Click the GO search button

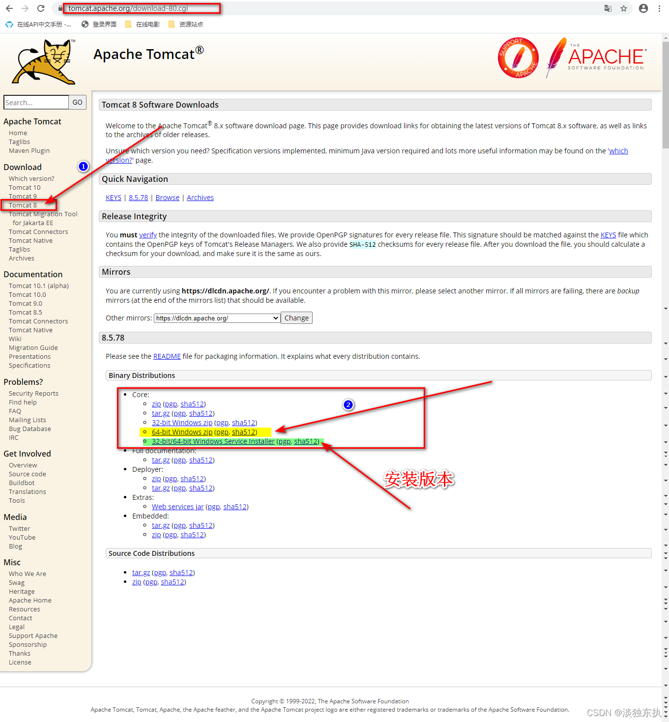coord(78,102)
